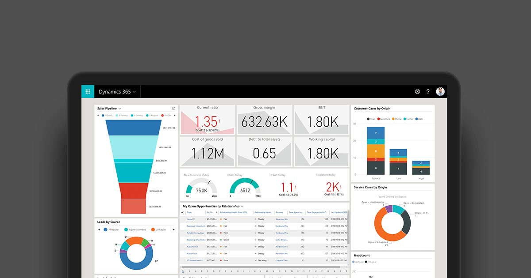Screen dimensions: 531x278
Task: Open the My Open Opportunities by Relationship dropdown
Action: [242, 206]
